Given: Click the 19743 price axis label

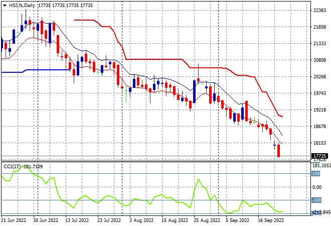Looking at the screenshot, I should (320, 93).
